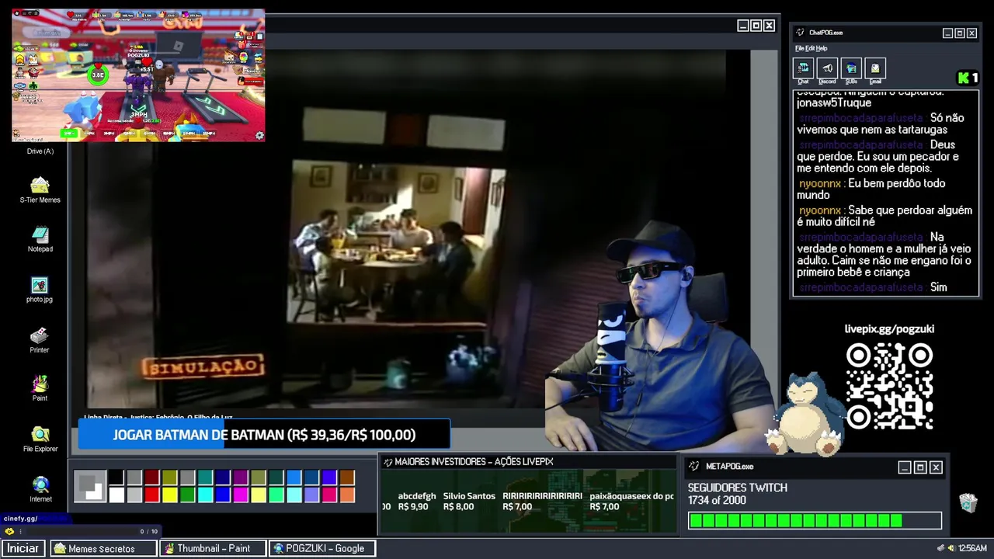Screen dimensions: 994x559
Task: Click the chat message 'Eu bem perdôo todo mundo'
Action: click(x=871, y=189)
